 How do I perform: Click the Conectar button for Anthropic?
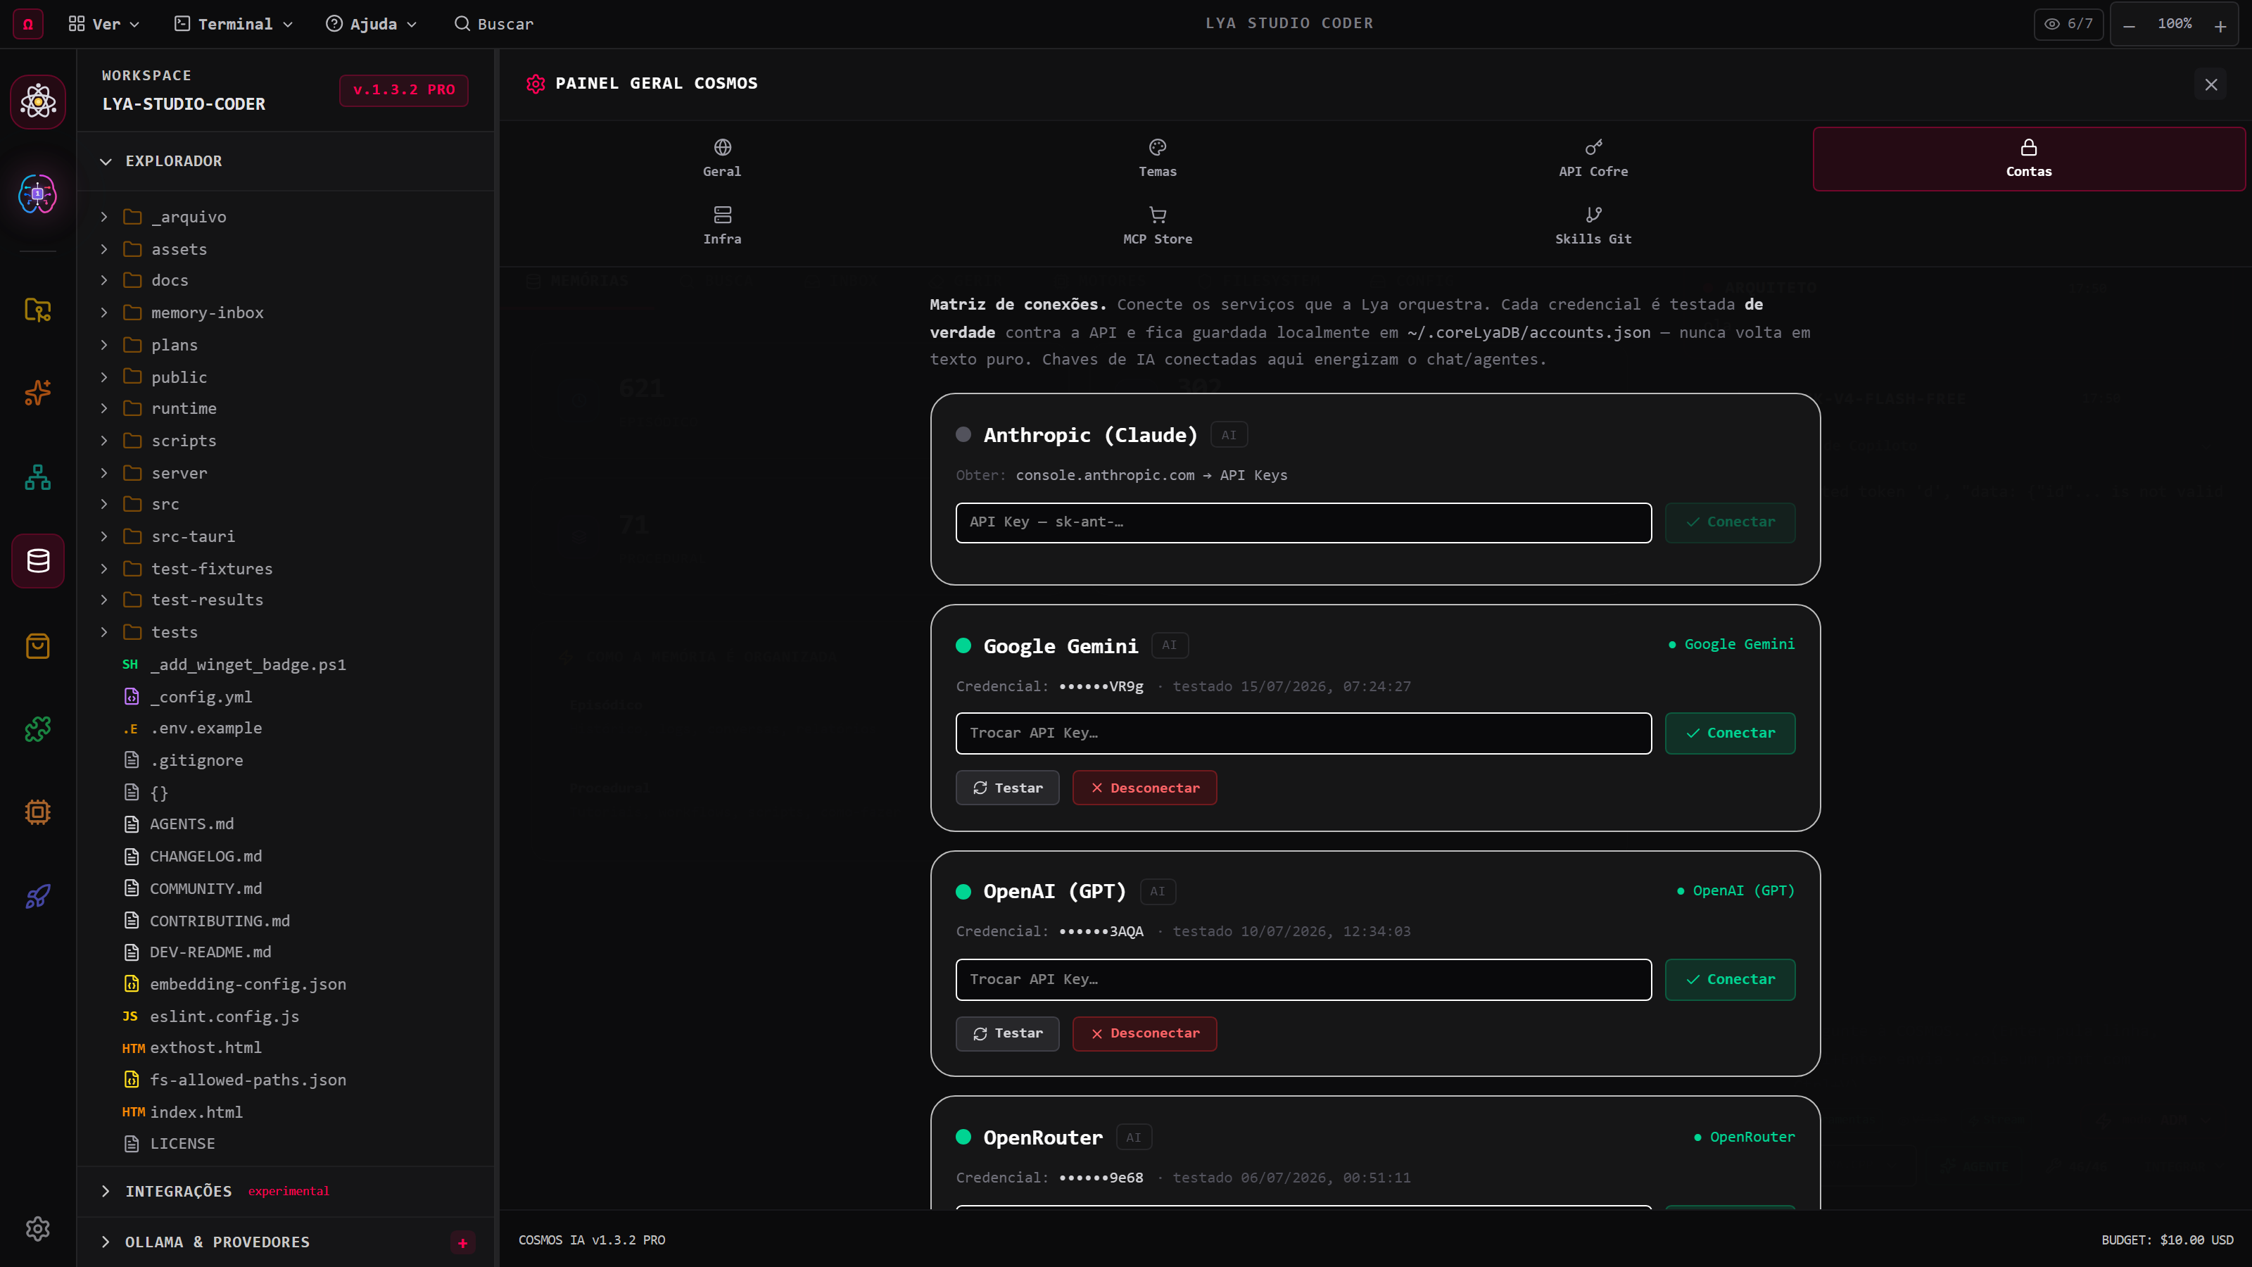(1730, 523)
